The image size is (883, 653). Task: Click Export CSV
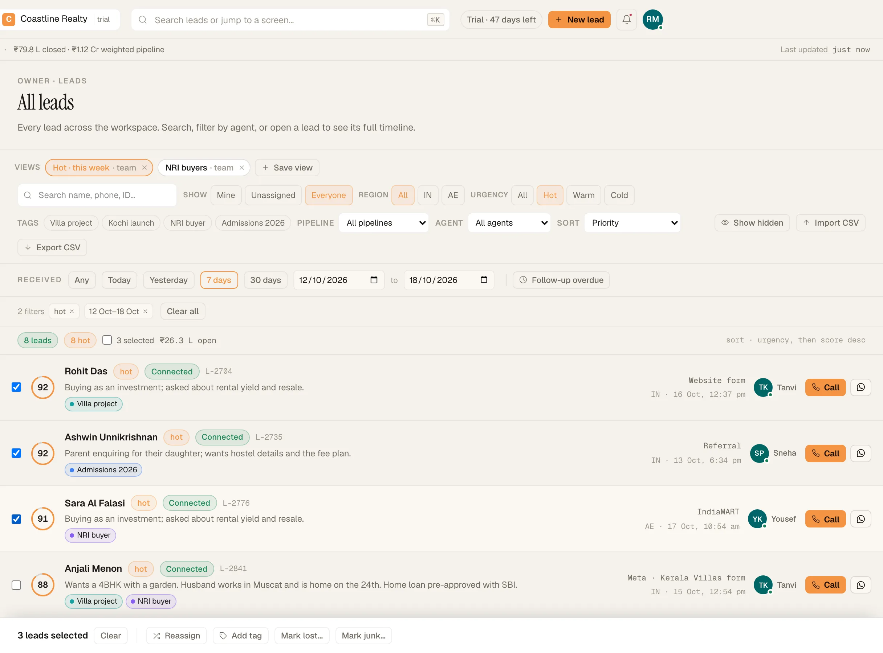52,247
